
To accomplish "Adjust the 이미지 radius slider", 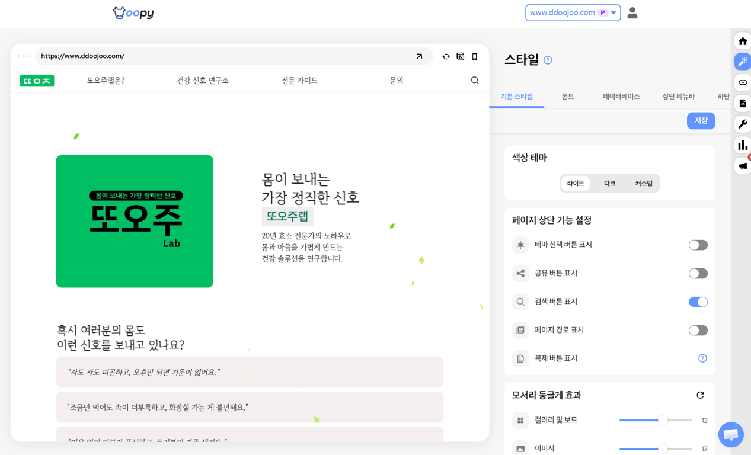I will point(656,448).
